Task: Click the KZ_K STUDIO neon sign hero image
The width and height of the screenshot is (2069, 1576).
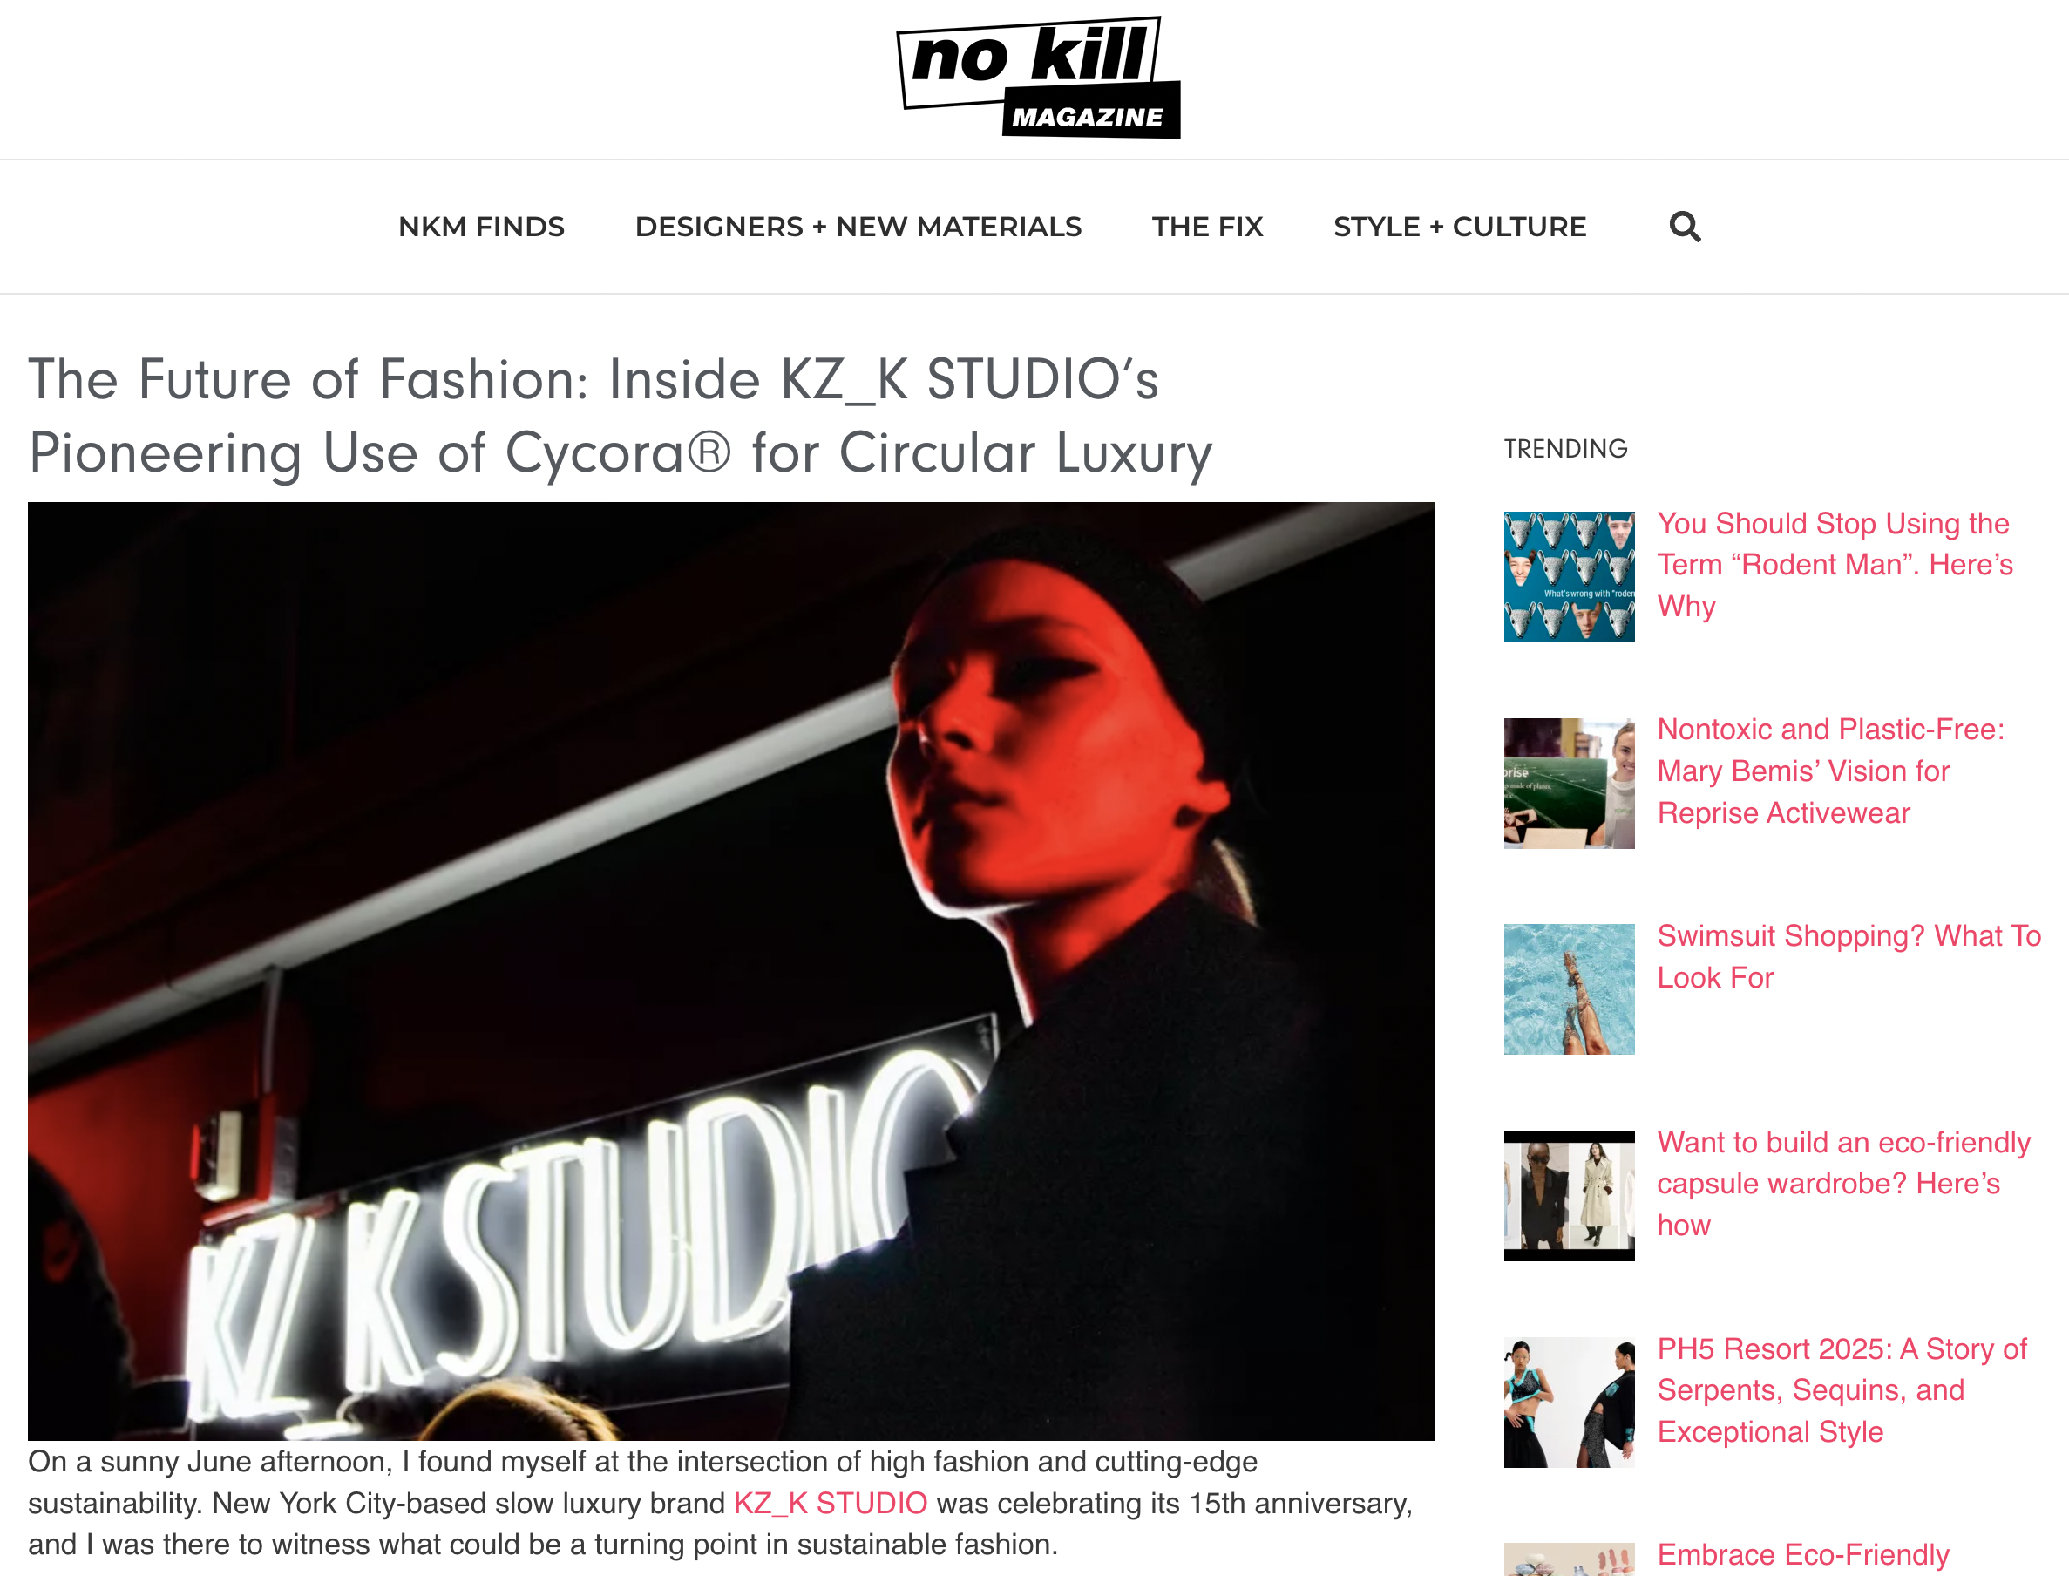Action: [x=730, y=971]
